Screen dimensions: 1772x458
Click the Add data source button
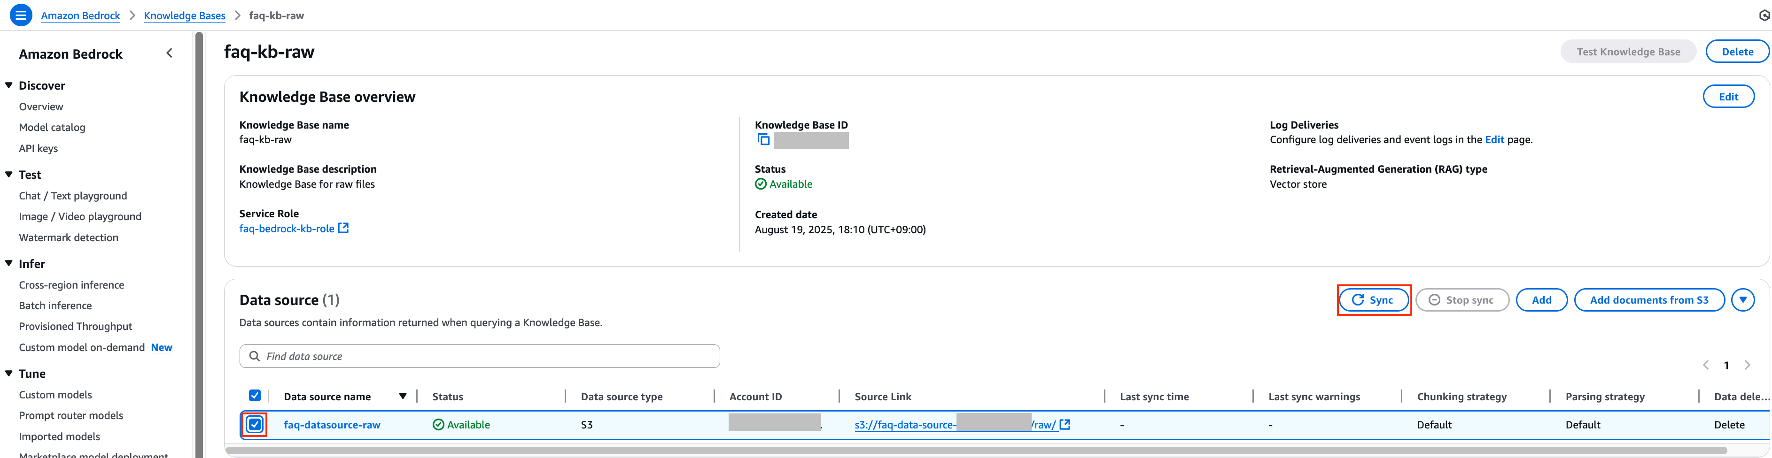1541,300
